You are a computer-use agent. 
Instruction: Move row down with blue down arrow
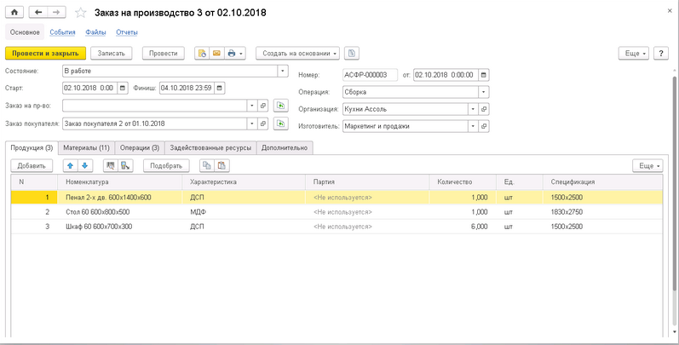pyautogui.click(x=84, y=165)
